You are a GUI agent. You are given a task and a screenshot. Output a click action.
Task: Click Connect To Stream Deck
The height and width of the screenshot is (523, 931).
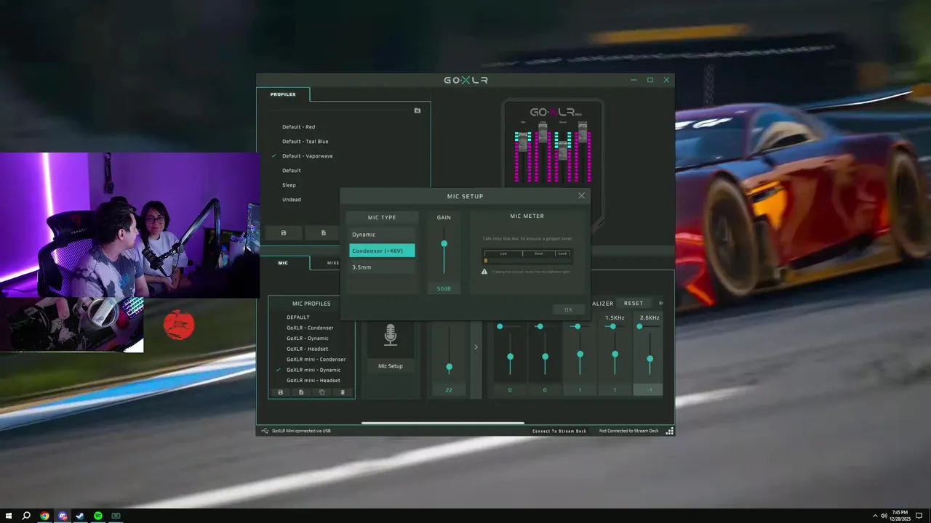click(559, 431)
